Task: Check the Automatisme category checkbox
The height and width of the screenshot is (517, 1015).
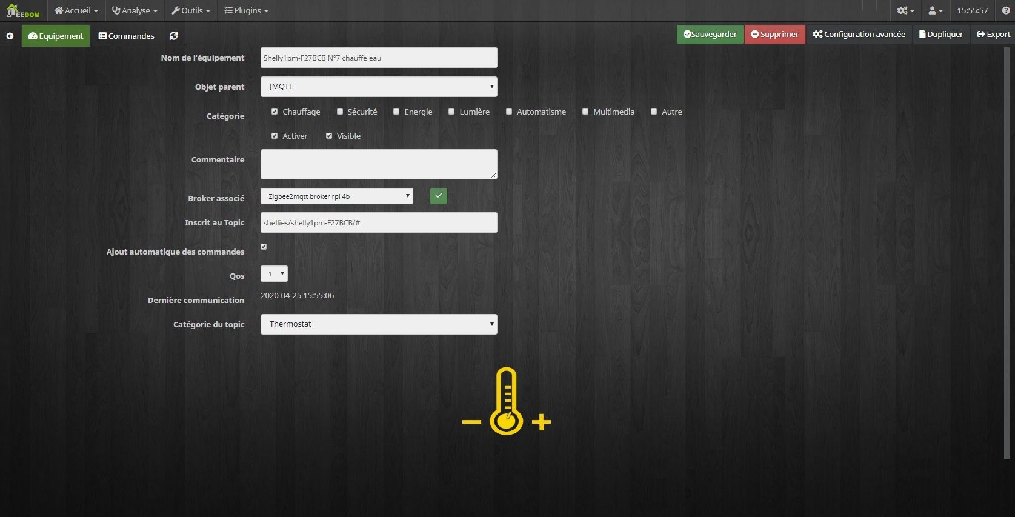Action: (x=509, y=112)
